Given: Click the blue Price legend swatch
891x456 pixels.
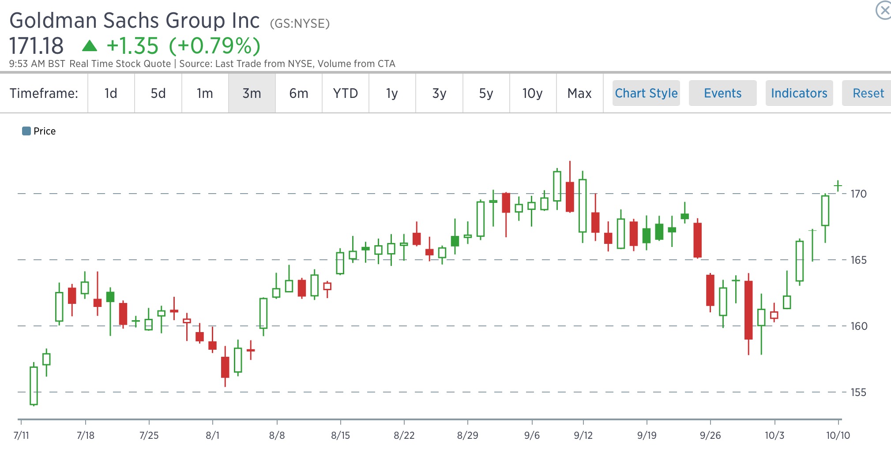Looking at the screenshot, I should click(x=26, y=131).
